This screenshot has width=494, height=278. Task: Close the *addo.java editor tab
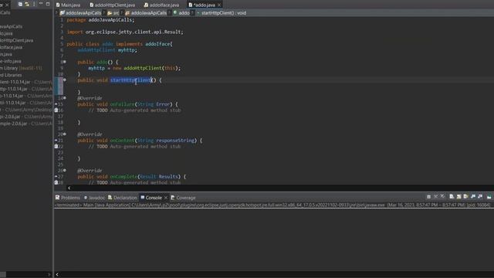point(219,5)
